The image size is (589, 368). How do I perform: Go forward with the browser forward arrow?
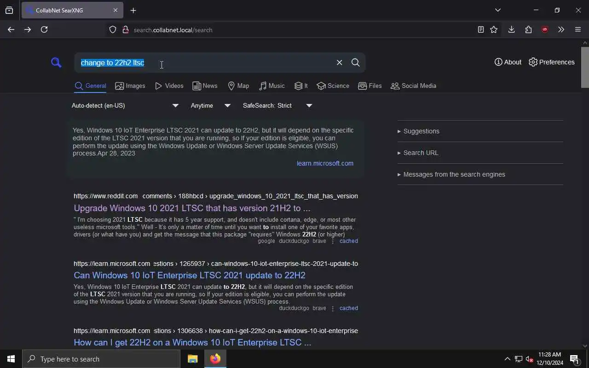(x=28, y=29)
